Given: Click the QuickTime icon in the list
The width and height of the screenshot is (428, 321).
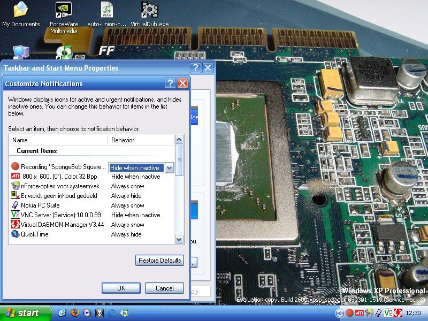Looking at the screenshot, I should [x=16, y=234].
